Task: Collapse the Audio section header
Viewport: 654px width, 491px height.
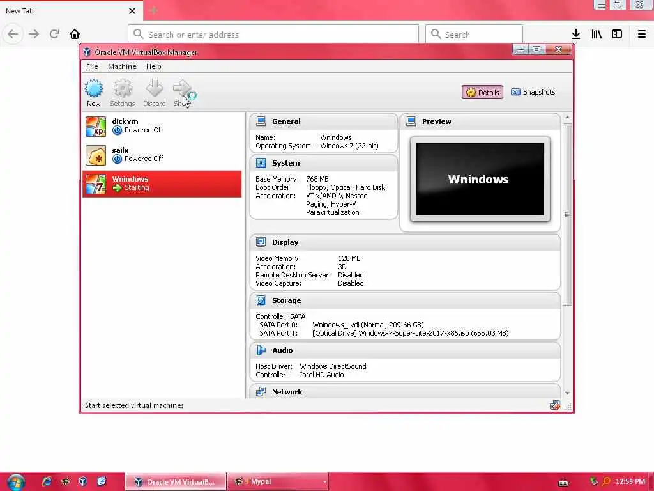Action: point(405,350)
